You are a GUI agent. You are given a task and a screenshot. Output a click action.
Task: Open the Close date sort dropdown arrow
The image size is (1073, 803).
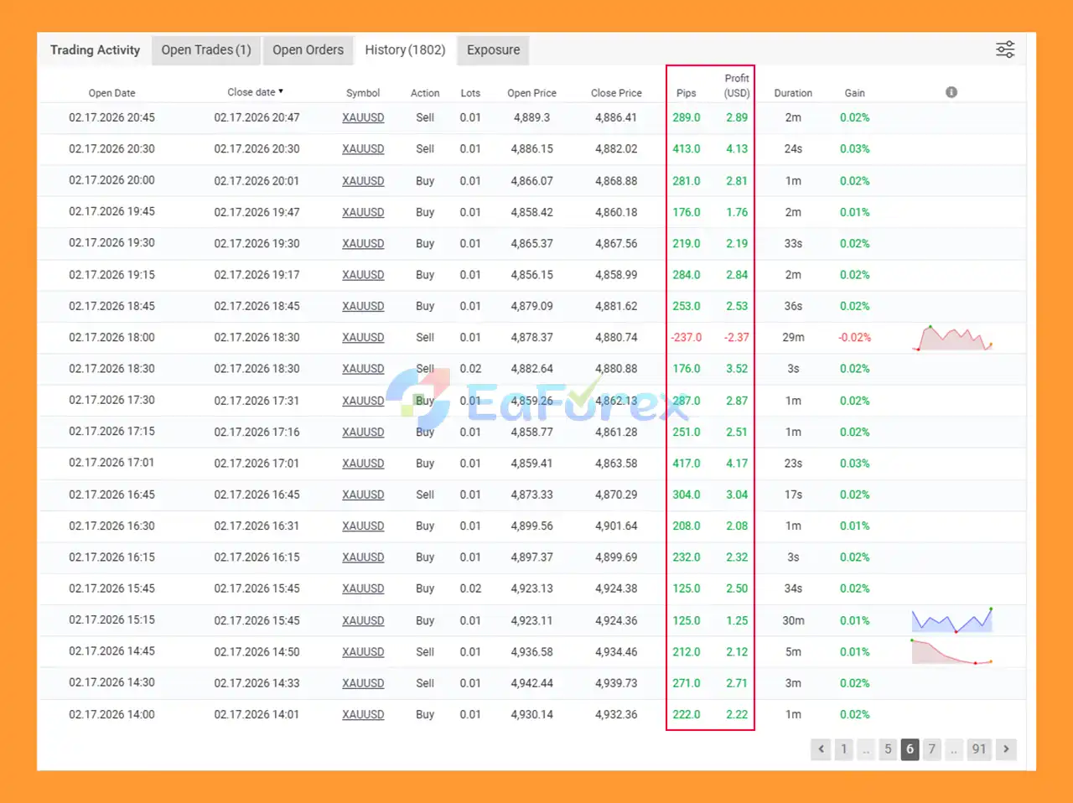pyautogui.click(x=283, y=92)
